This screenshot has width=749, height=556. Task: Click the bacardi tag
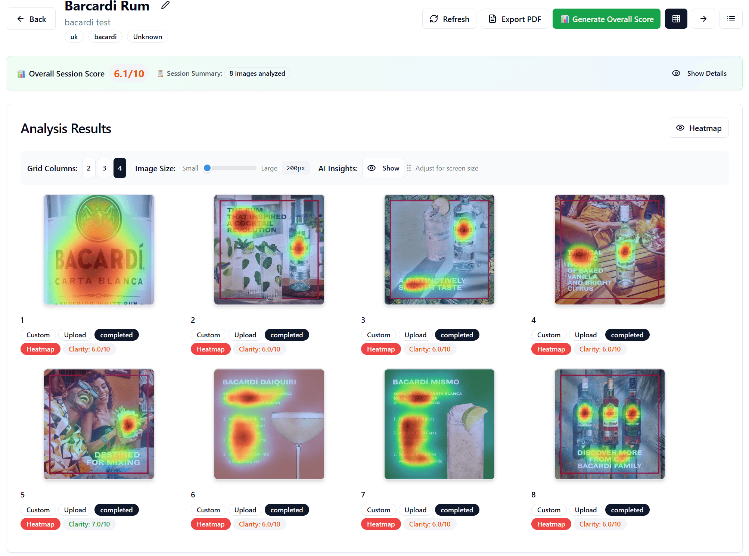pyautogui.click(x=105, y=37)
